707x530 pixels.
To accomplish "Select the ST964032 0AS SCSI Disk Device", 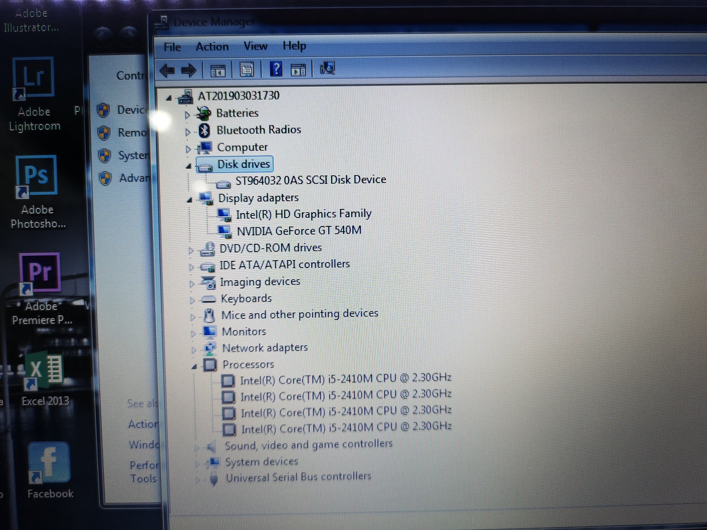I will click(x=310, y=179).
